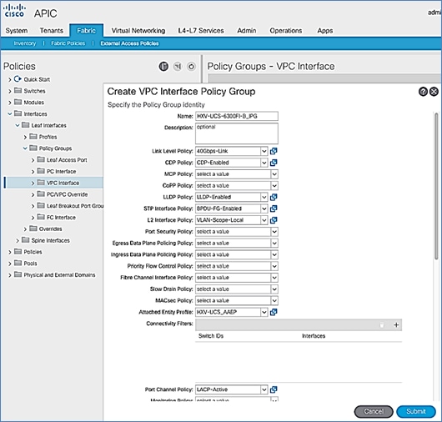Open the Priority Flow Control Policy dropdown
This screenshot has height=422, width=442.
pos(274,266)
